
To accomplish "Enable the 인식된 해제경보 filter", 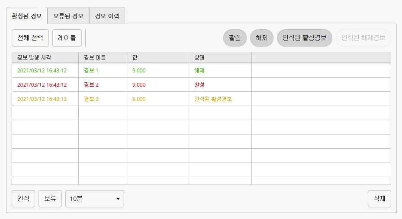I will pos(363,38).
